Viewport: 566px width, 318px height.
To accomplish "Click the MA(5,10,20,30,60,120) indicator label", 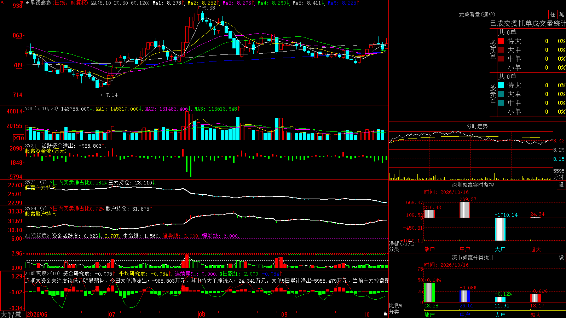I will 120,3.
